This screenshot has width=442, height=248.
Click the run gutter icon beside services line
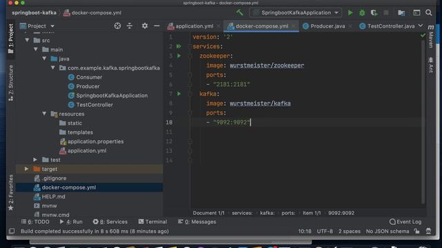point(179,46)
